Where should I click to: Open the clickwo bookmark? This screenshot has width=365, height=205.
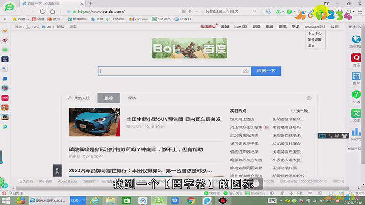point(139,19)
